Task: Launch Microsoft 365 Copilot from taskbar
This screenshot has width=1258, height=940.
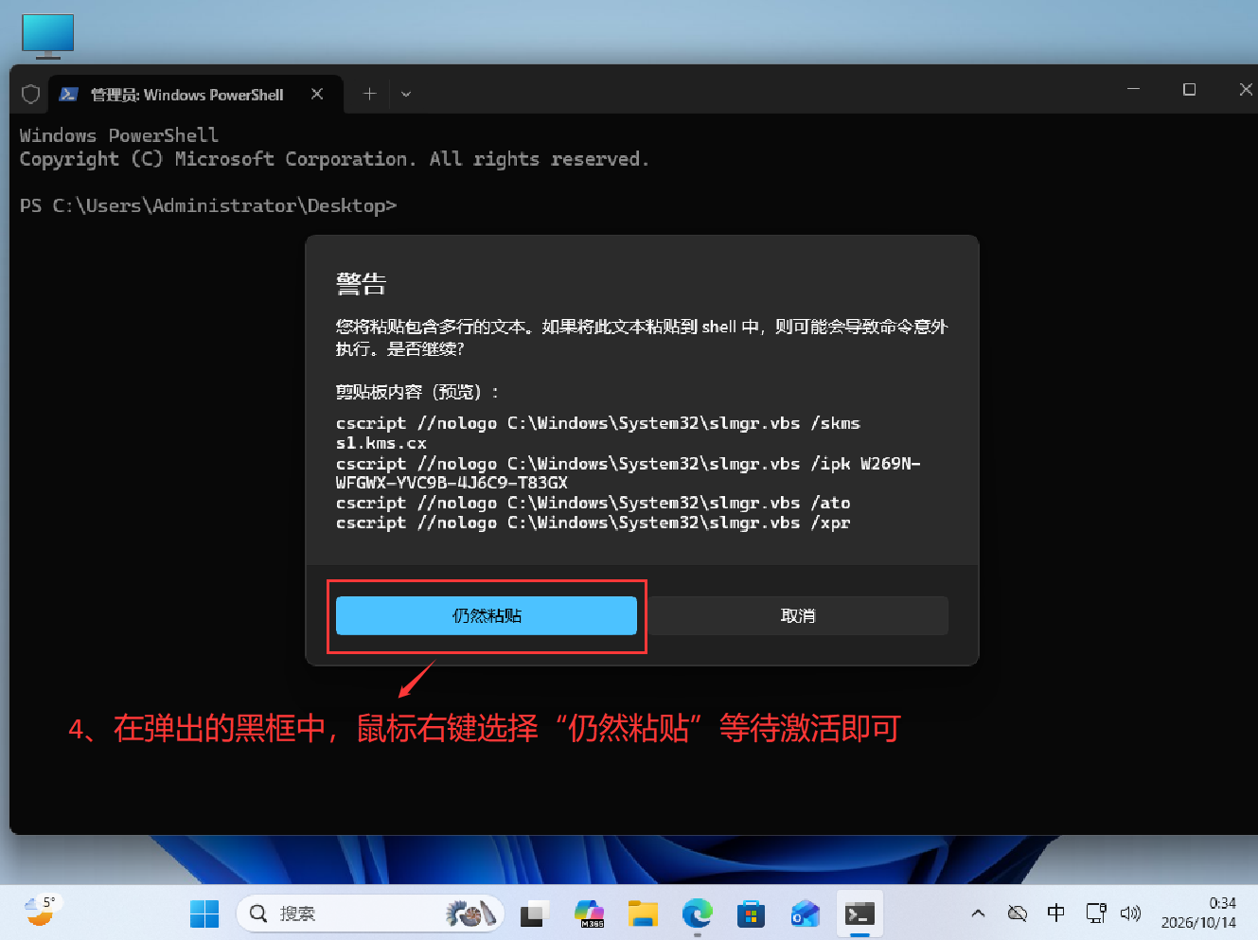Action: (589, 913)
